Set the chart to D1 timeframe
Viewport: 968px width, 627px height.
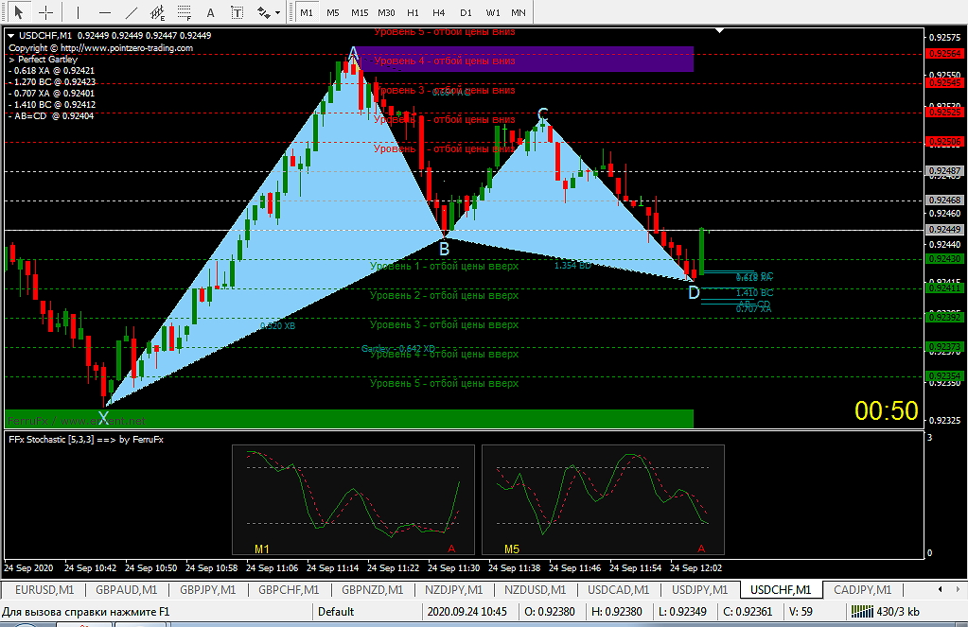tap(466, 12)
